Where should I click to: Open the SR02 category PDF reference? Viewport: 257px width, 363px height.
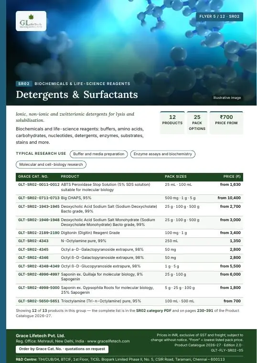tap(154, 310)
